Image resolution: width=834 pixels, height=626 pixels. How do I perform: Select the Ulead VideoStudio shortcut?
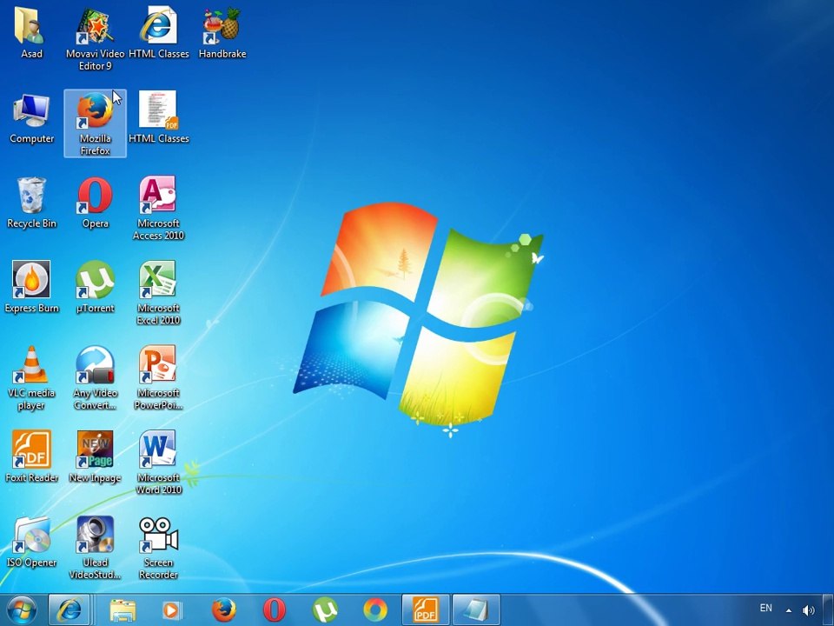pyautogui.click(x=96, y=547)
